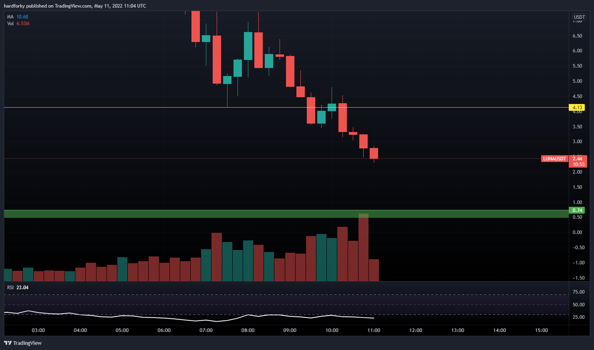Select the MA 10.60 indicator label

click(18, 17)
